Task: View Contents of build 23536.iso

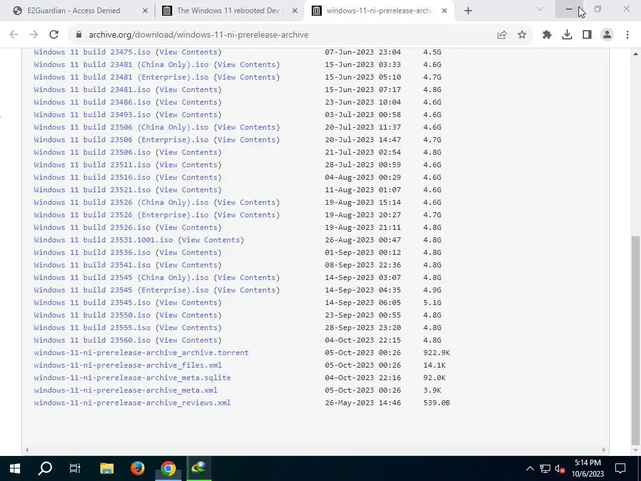Action: [188, 252]
